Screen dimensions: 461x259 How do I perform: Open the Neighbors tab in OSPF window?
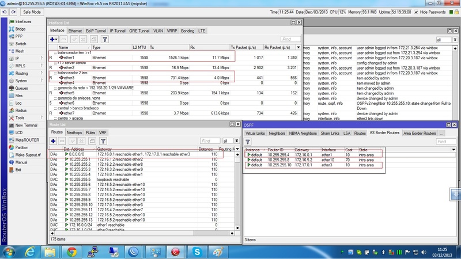coord(277,133)
